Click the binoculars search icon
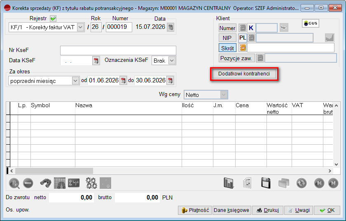Screen dimensions: 346x221 pos(46,183)
